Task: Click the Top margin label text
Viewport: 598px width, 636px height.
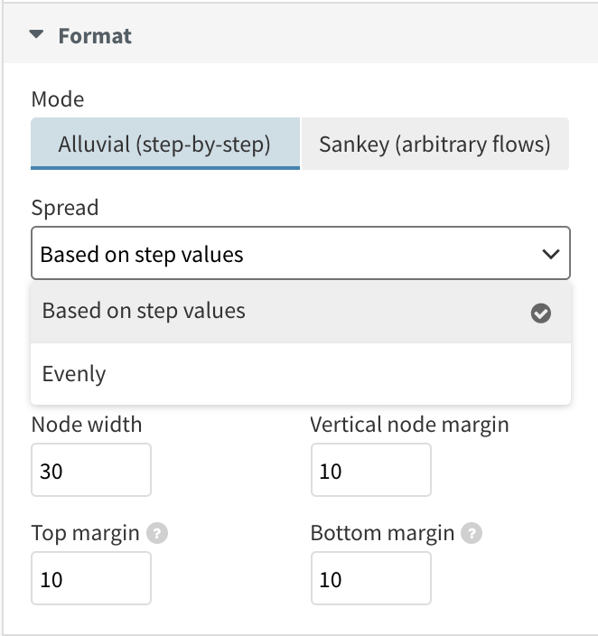Action: click(85, 533)
